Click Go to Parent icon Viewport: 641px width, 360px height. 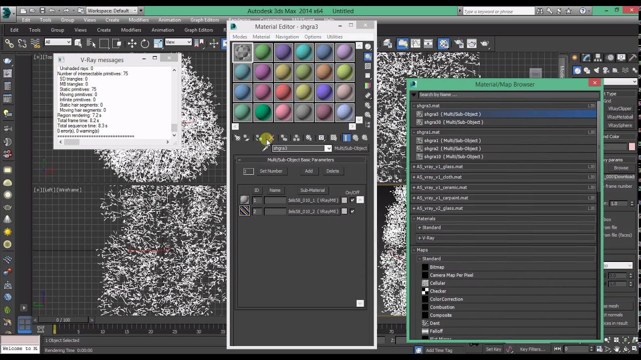[x=356, y=137]
